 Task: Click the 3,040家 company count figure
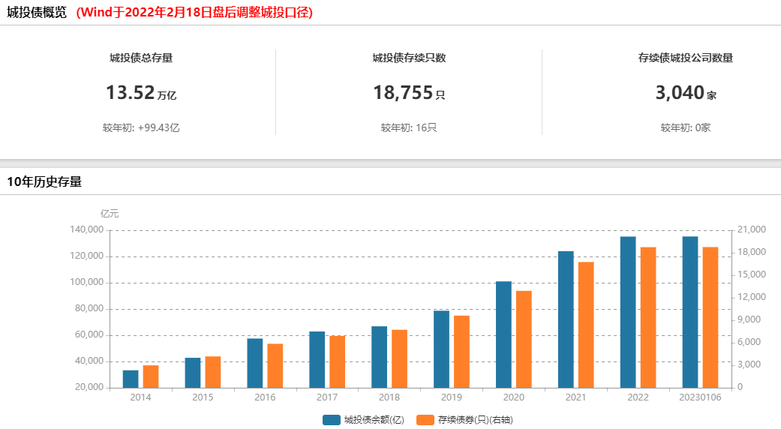coord(686,92)
